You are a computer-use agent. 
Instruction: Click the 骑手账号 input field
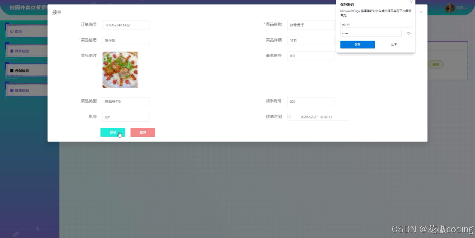coord(311,101)
